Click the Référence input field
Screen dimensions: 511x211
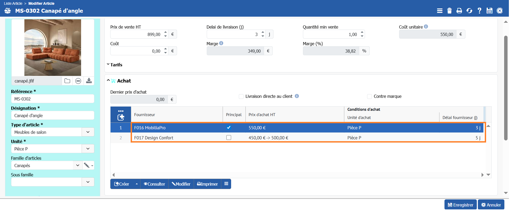[x=52, y=99]
